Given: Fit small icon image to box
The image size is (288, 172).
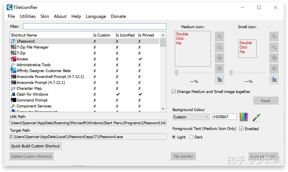Looking at the screenshot, I should click(x=274, y=58).
